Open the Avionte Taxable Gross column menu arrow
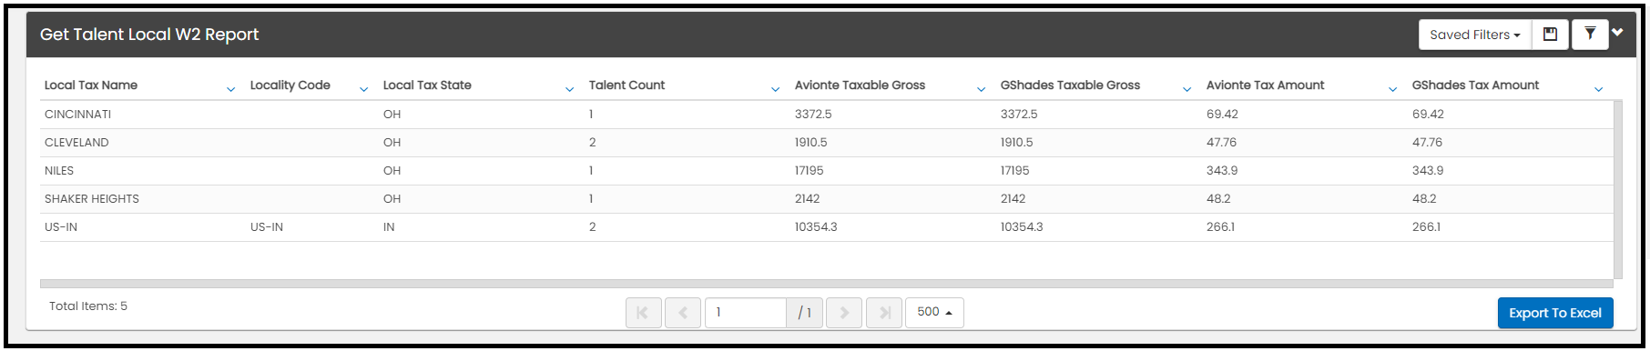The width and height of the screenshot is (1650, 351). [x=981, y=89]
